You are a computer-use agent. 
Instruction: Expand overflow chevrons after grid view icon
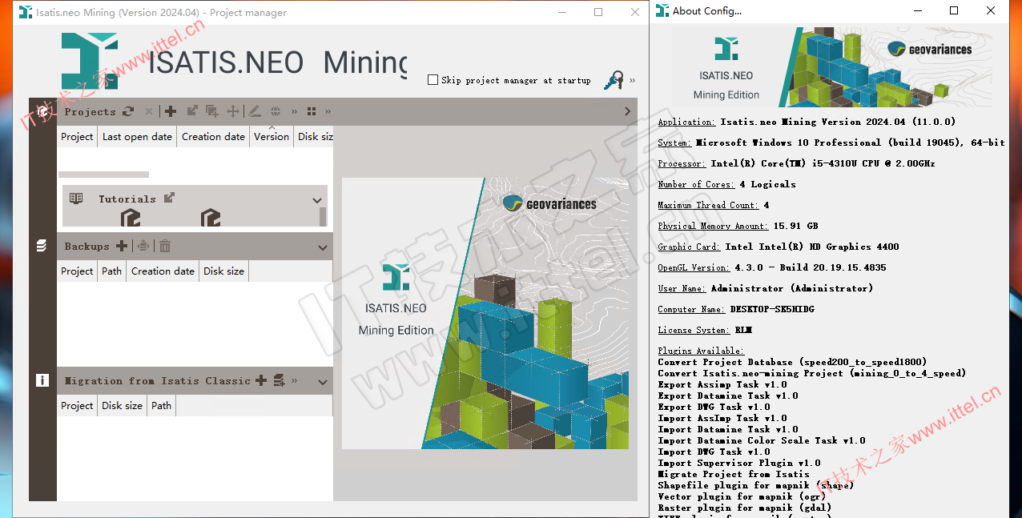328,111
